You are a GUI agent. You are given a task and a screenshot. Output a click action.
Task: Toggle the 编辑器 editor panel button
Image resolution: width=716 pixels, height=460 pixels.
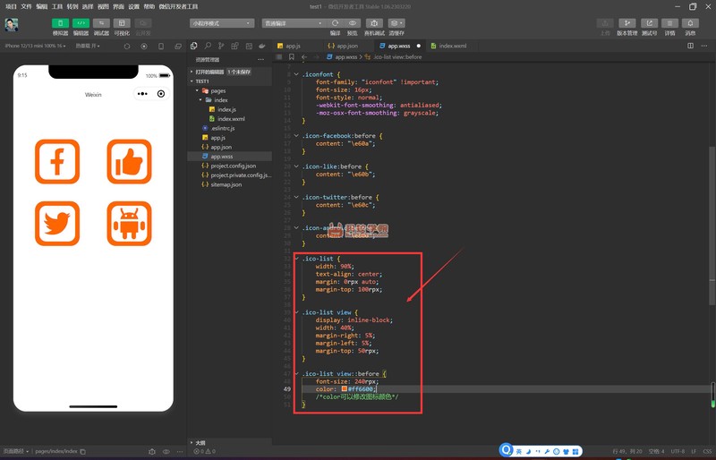click(81, 23)
